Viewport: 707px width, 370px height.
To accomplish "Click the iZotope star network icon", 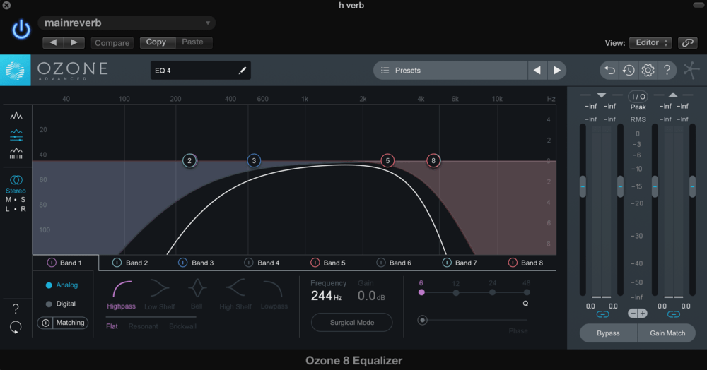I will coord(691,70).
